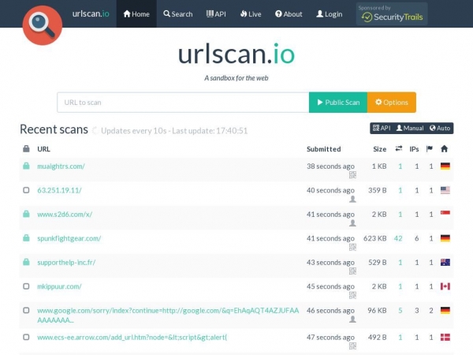Click the 47 seconds ago timestamp
The height and width of the screenshot is (355, 473).
pos(330,338)
